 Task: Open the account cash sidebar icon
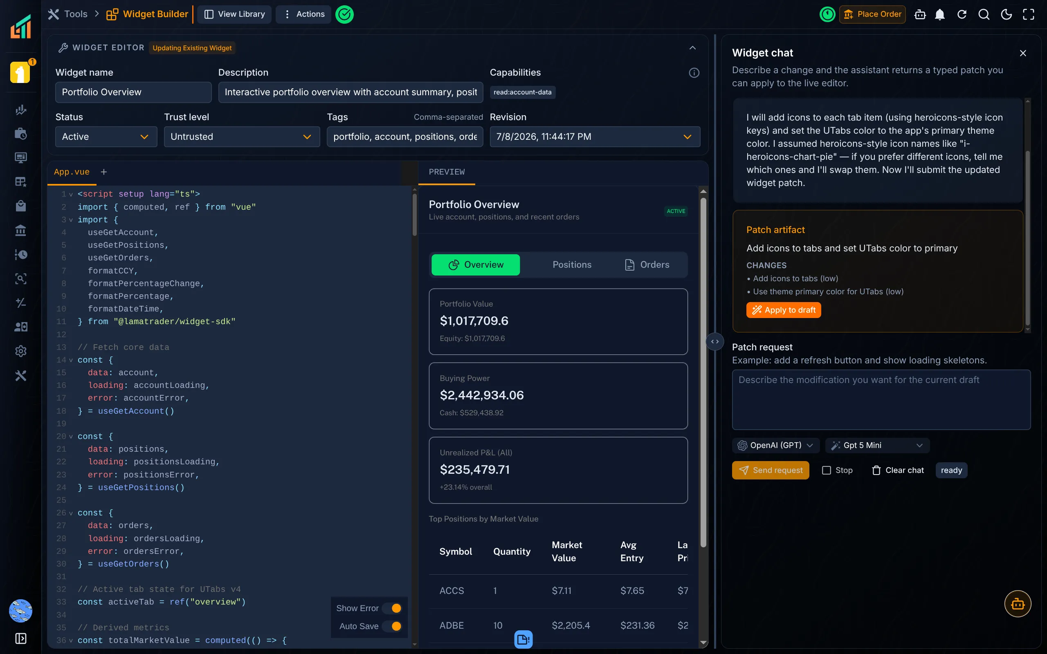pos(20,327)
